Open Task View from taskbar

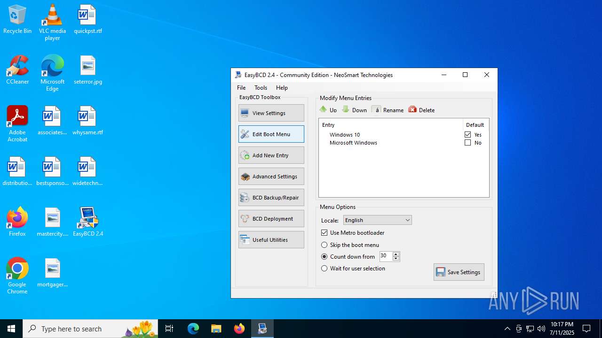click(x=169, y=329)
